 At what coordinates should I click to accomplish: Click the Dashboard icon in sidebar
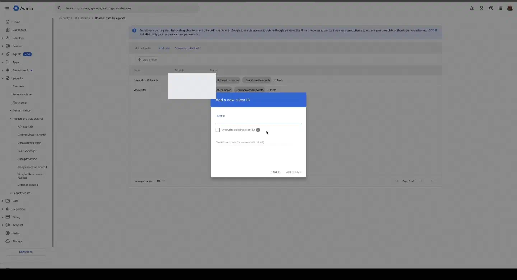click(8, 30)
